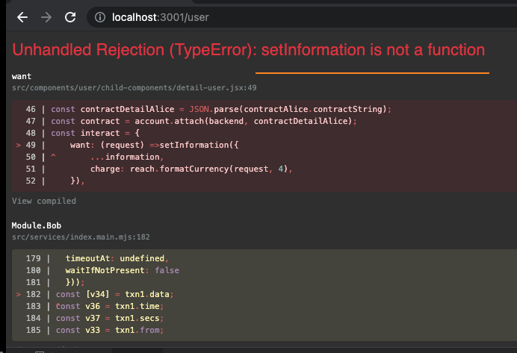Screen dimensions: 517x353
Task: Open the src/components/user/child-components/detail-user.jsx:49 file path
Action: point(134,87)
